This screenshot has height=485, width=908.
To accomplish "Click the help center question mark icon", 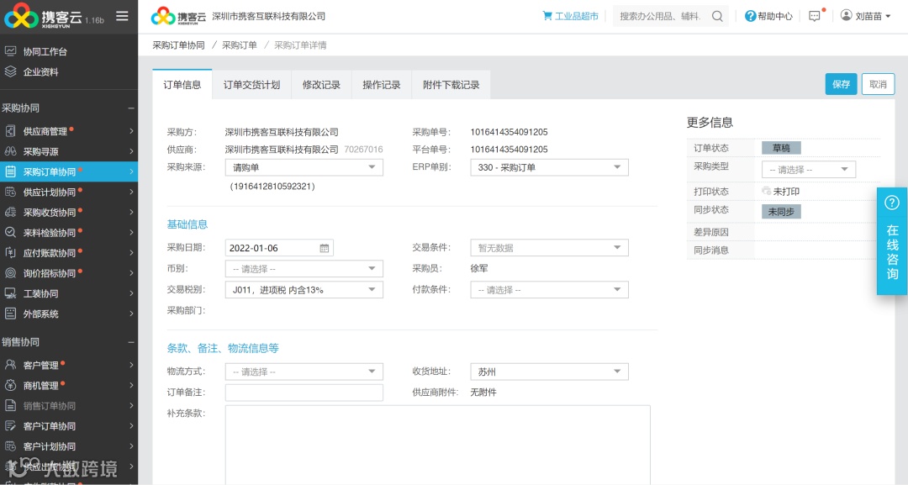I will click(x=751, y=16).
